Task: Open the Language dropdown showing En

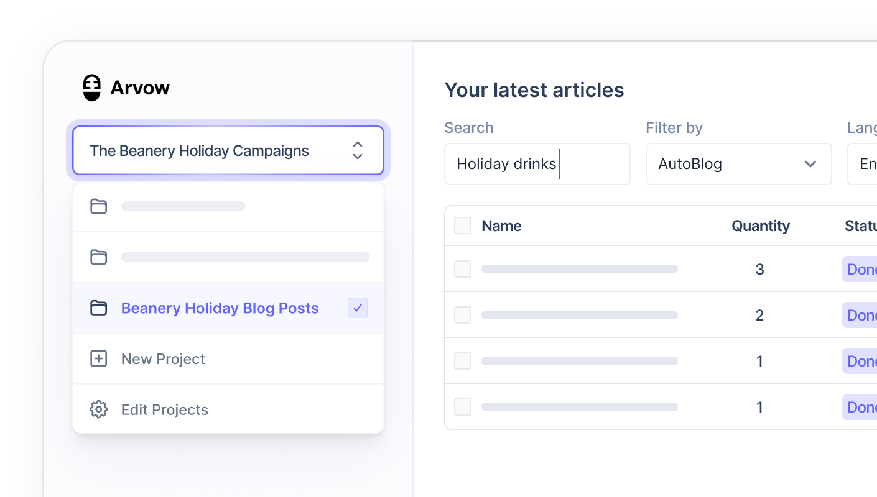Action: [x=862, y=164]
